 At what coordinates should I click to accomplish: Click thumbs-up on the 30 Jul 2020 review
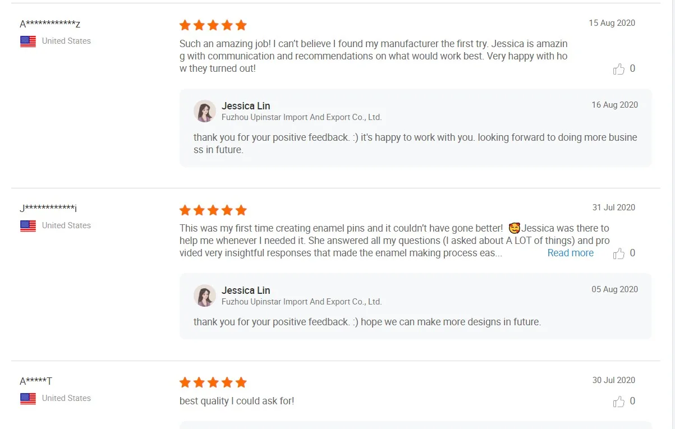tap(619, 402)
